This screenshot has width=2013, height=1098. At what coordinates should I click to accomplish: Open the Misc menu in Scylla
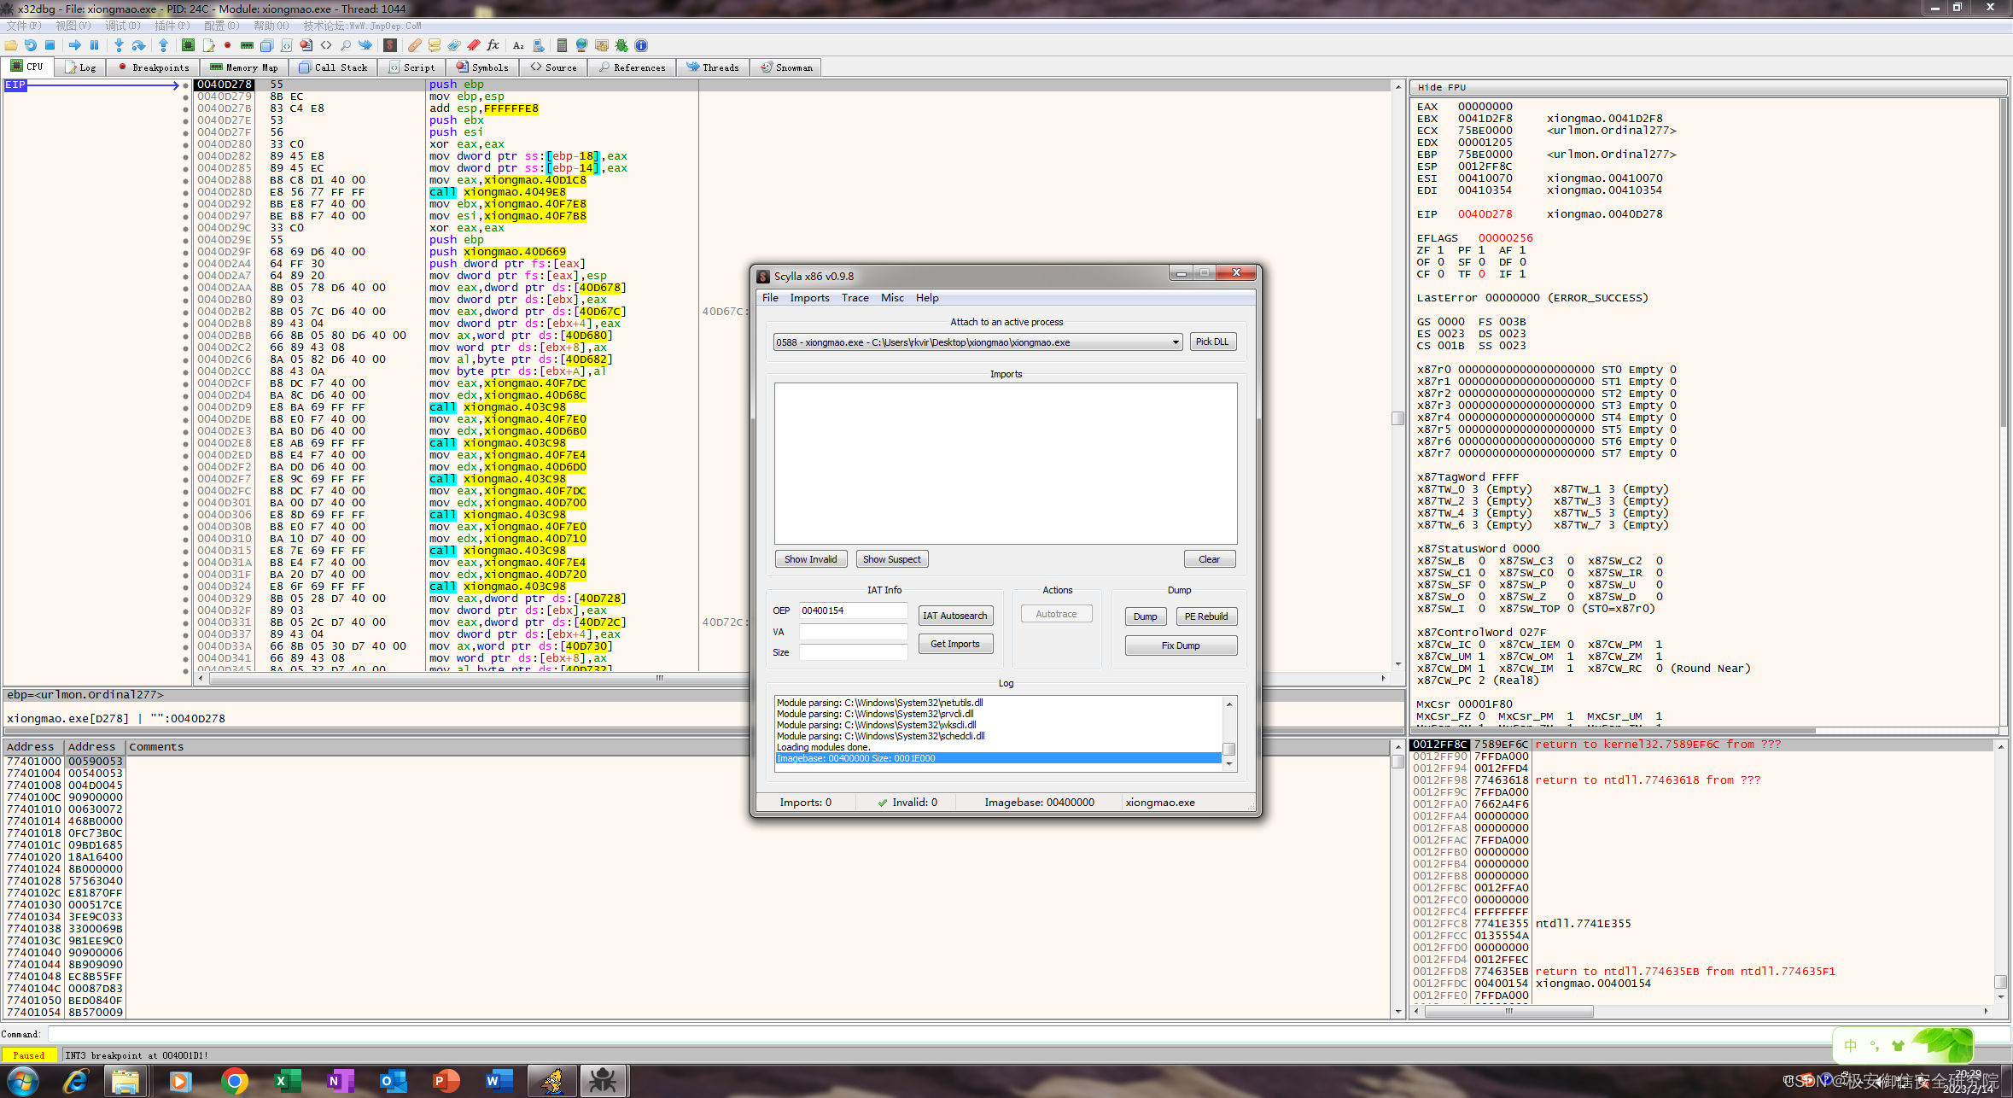tap(892, 298)
